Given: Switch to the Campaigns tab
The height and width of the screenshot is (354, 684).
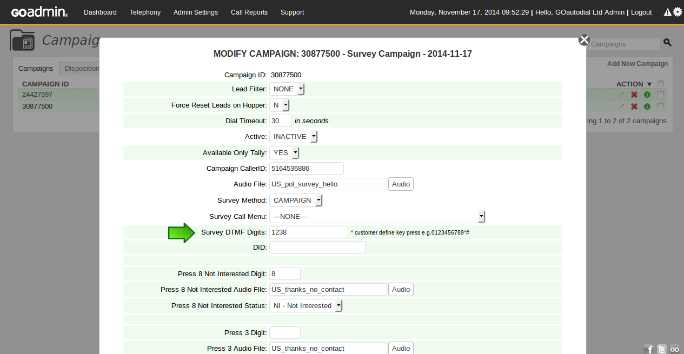Looking at the screenshot, I should (x=36, y=68).
